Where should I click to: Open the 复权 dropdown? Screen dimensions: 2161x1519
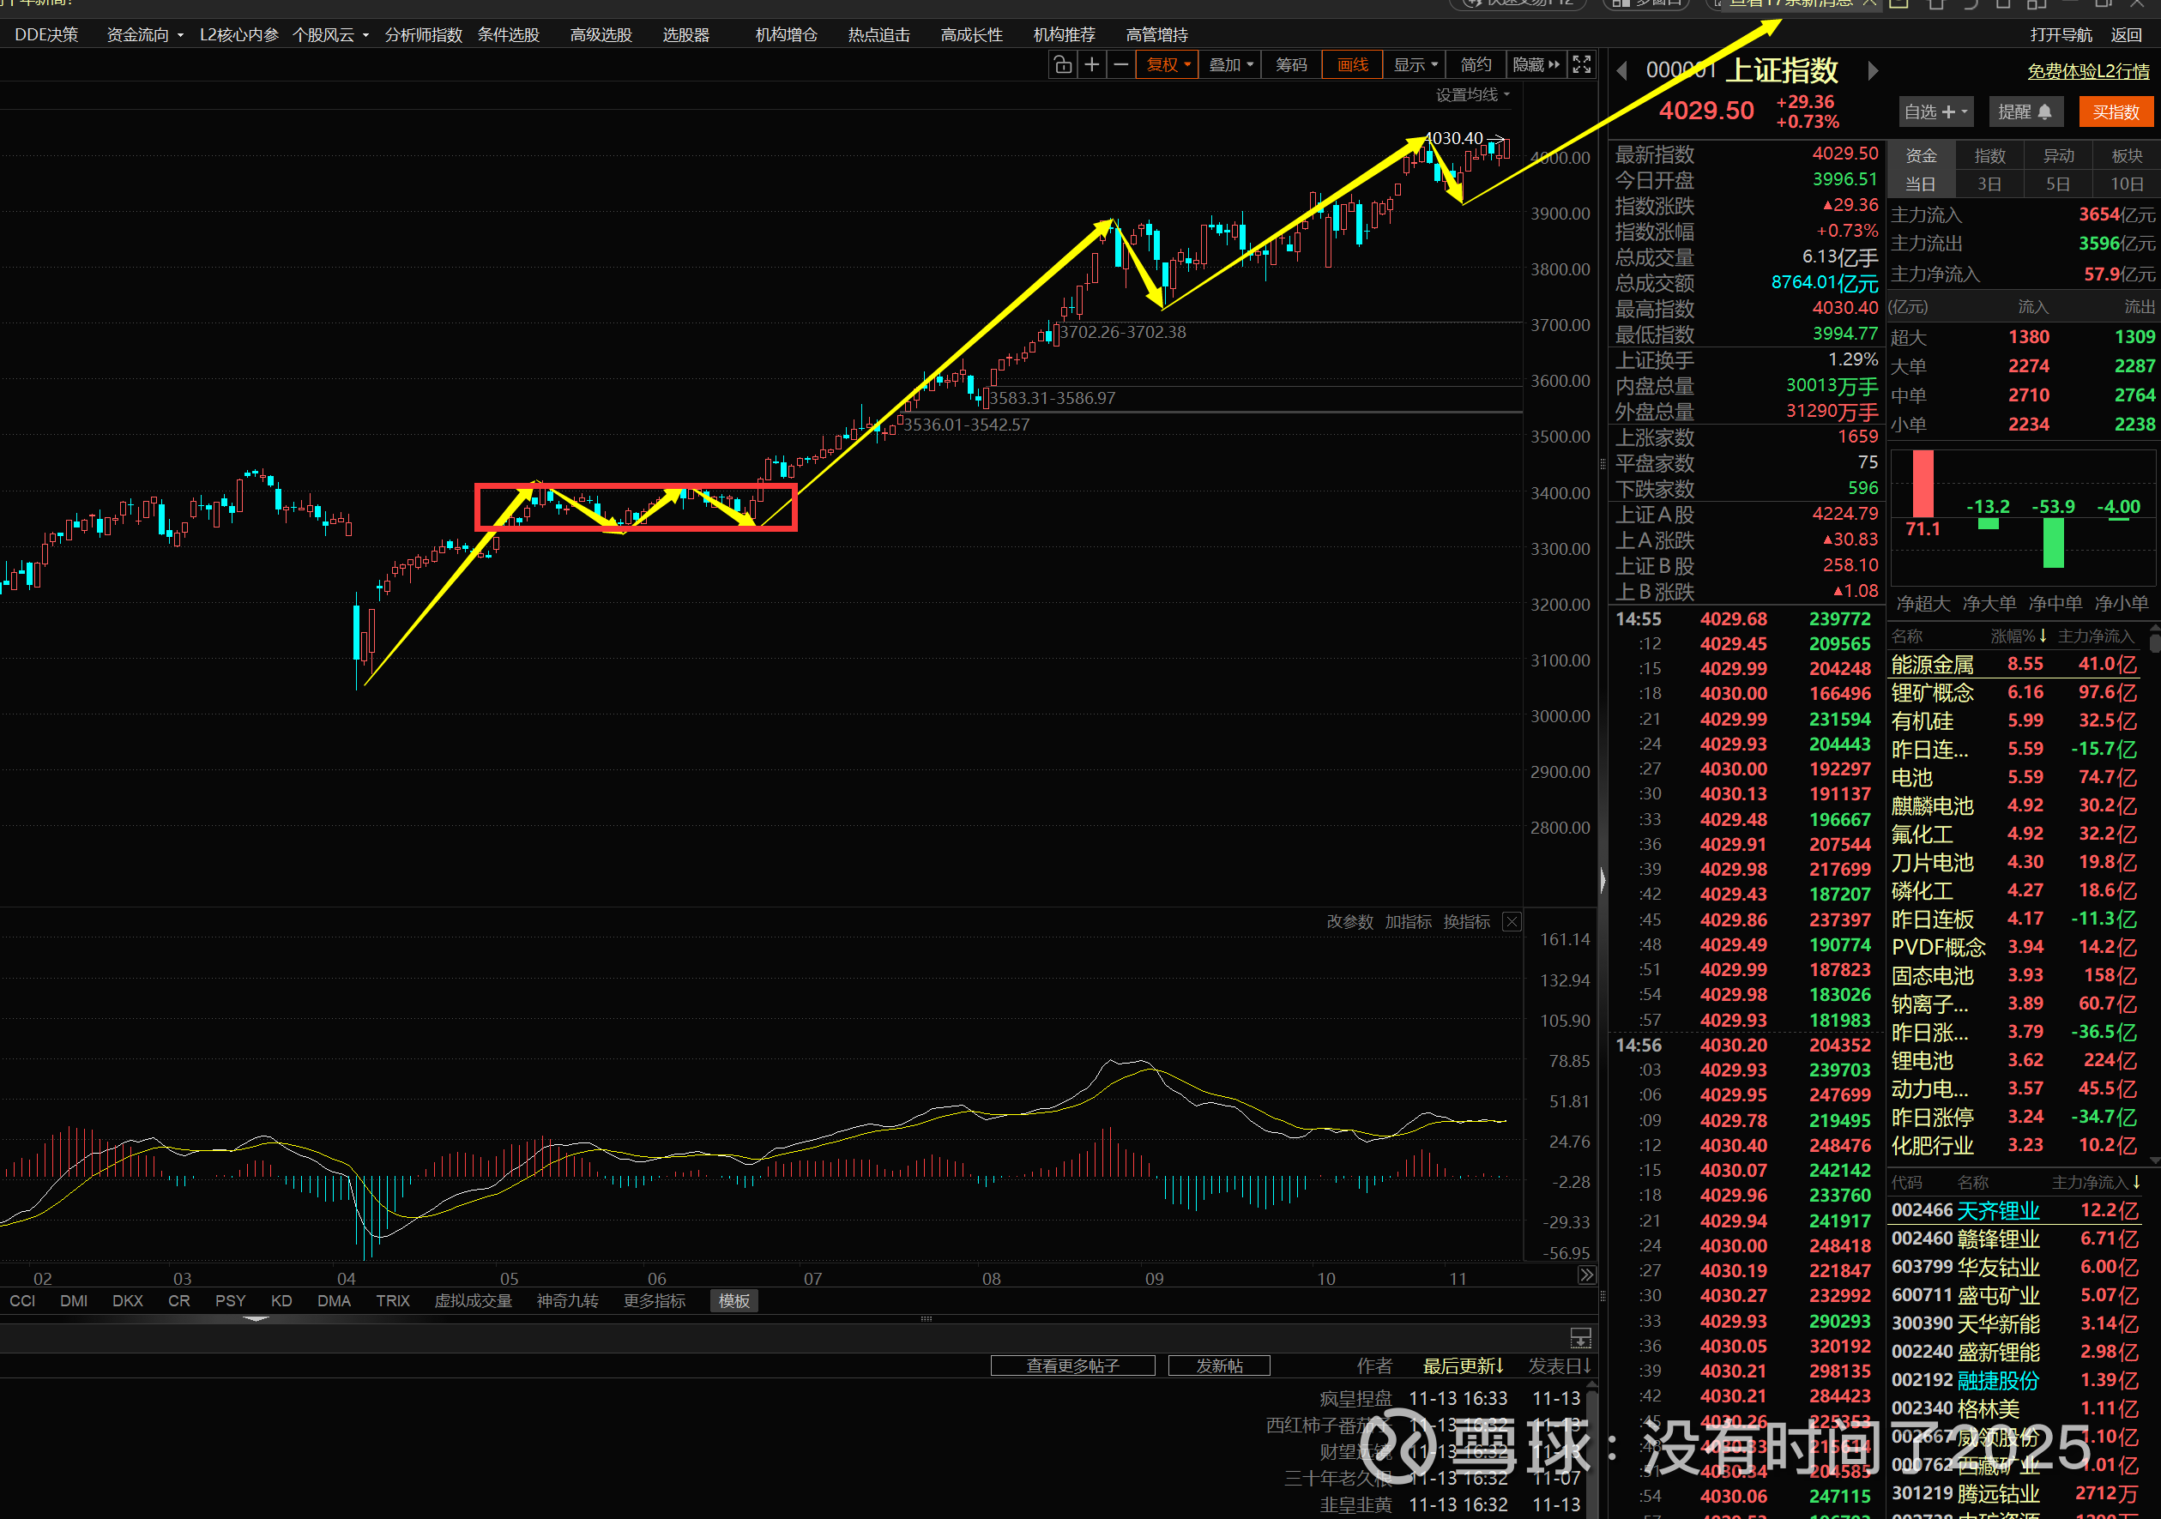coord(1168,65)
